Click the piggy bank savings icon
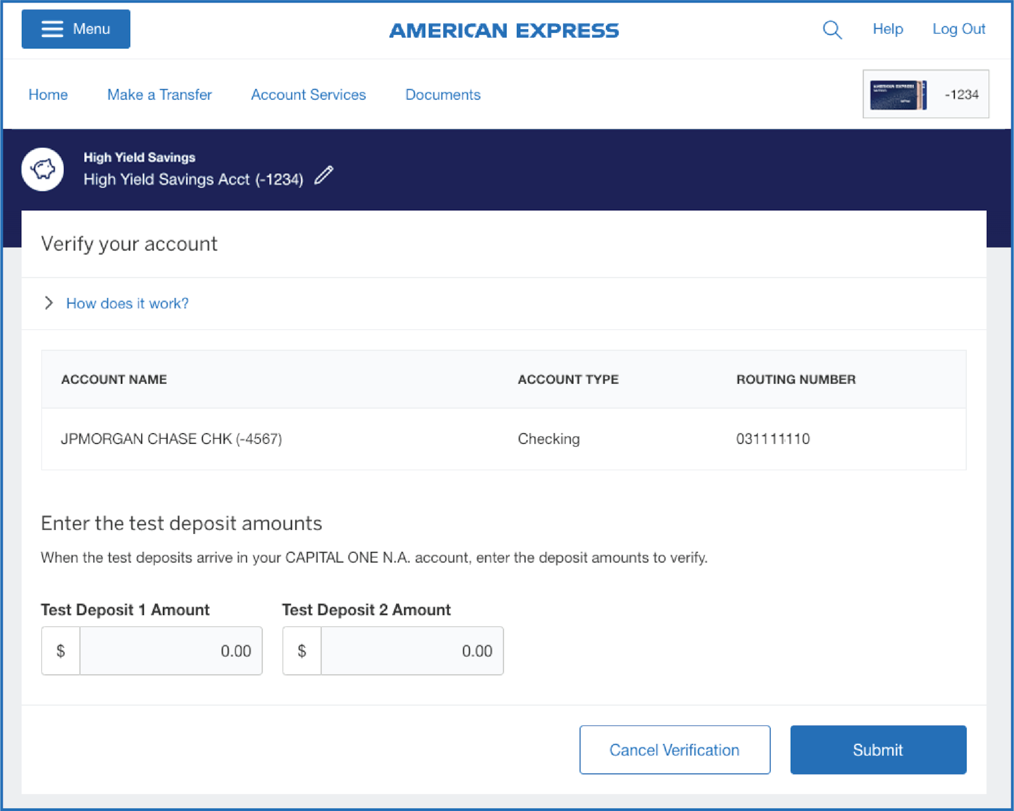The height and width of the screenshot is (811, 1014). (43, 169)
